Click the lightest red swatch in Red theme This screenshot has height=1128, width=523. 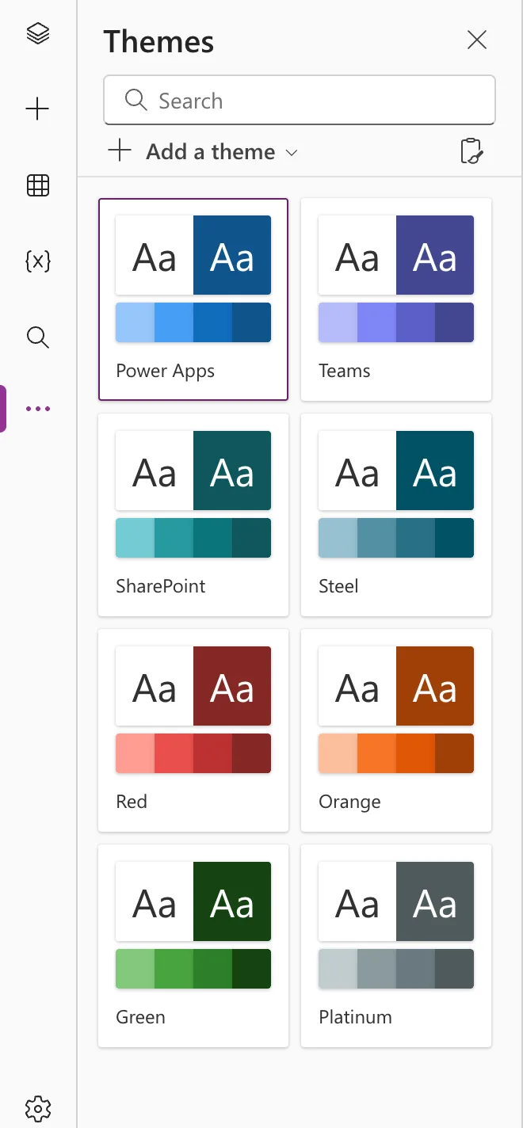click(135, 753)
